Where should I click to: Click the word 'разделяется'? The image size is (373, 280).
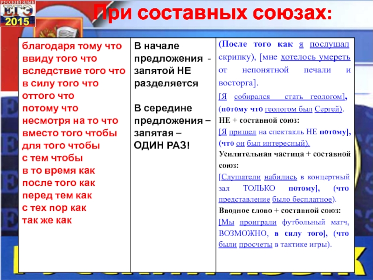tap(166, 84)
